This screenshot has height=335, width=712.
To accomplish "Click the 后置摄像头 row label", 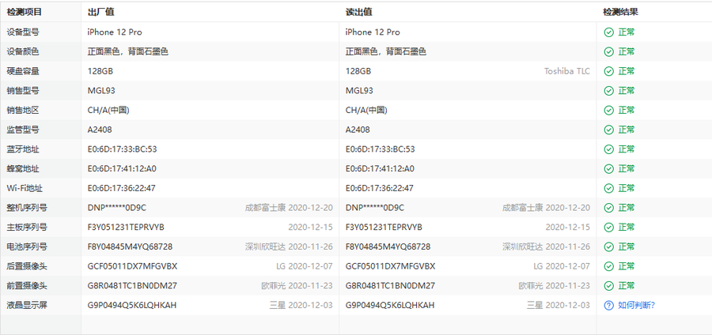I will click(x=27, y=266).
